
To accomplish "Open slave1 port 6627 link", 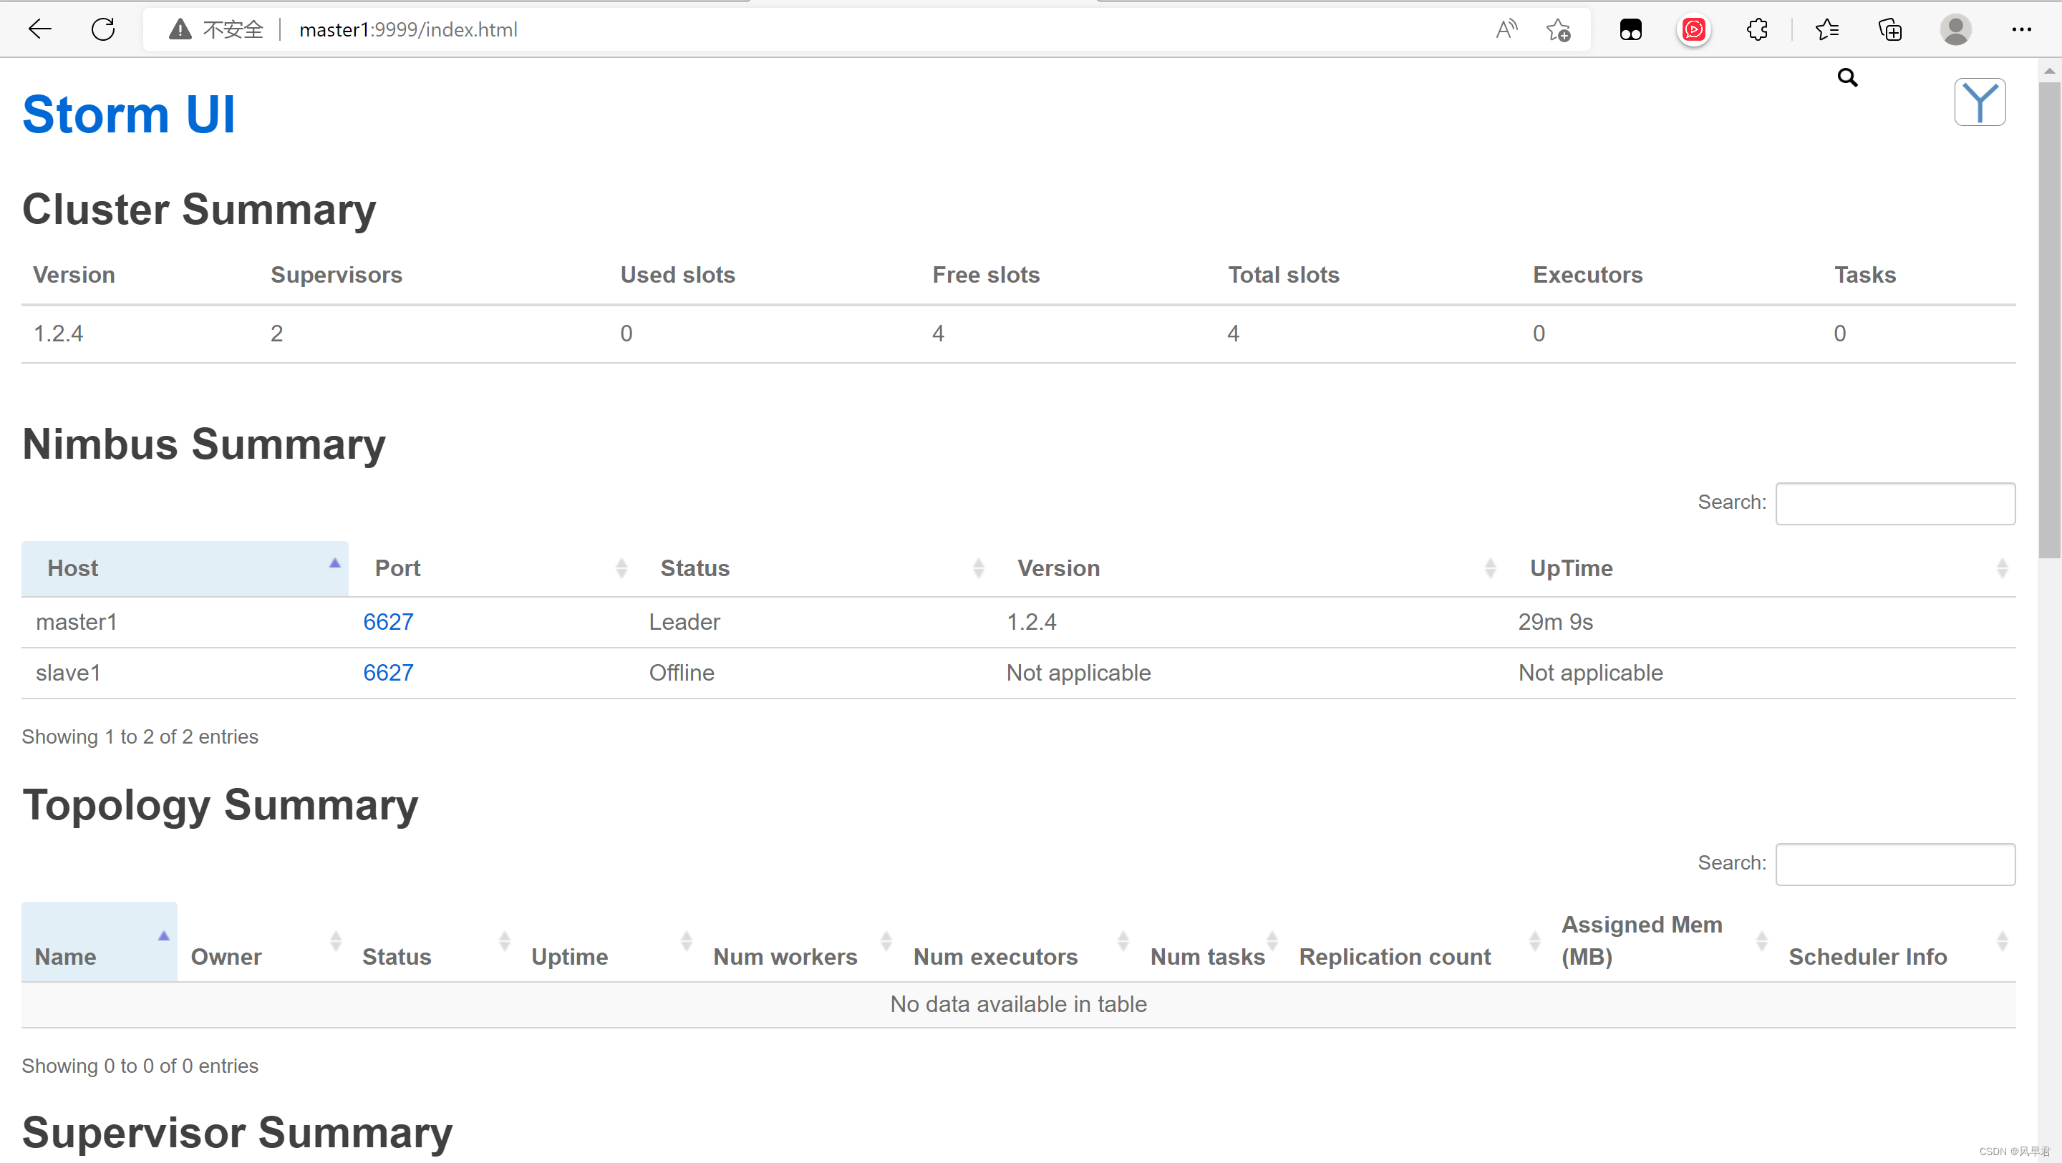I will pyautogui.click(x=388, y=672).
